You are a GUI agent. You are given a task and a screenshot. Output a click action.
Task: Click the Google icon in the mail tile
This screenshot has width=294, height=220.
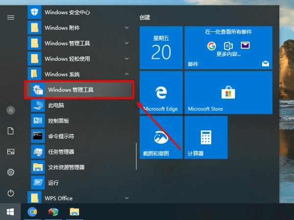pos(212,46)
